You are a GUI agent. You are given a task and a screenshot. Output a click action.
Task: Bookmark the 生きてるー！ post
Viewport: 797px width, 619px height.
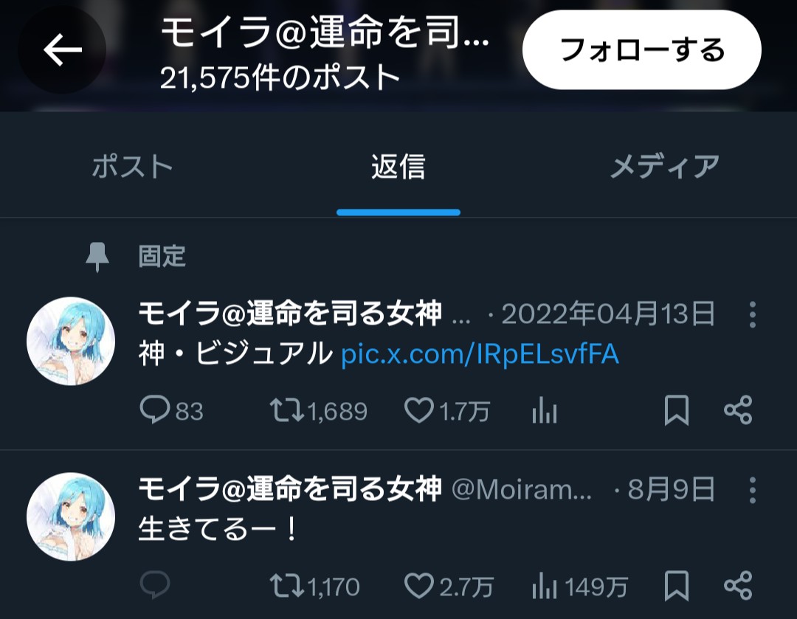tap(677, 586)
